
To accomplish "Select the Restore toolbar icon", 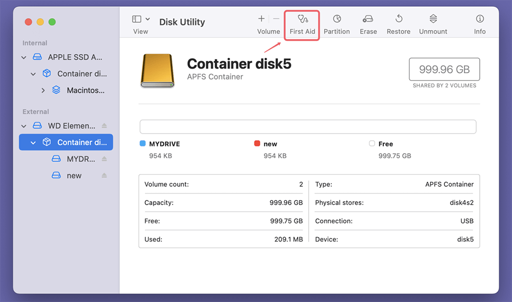I will click(x=398, y=24).
